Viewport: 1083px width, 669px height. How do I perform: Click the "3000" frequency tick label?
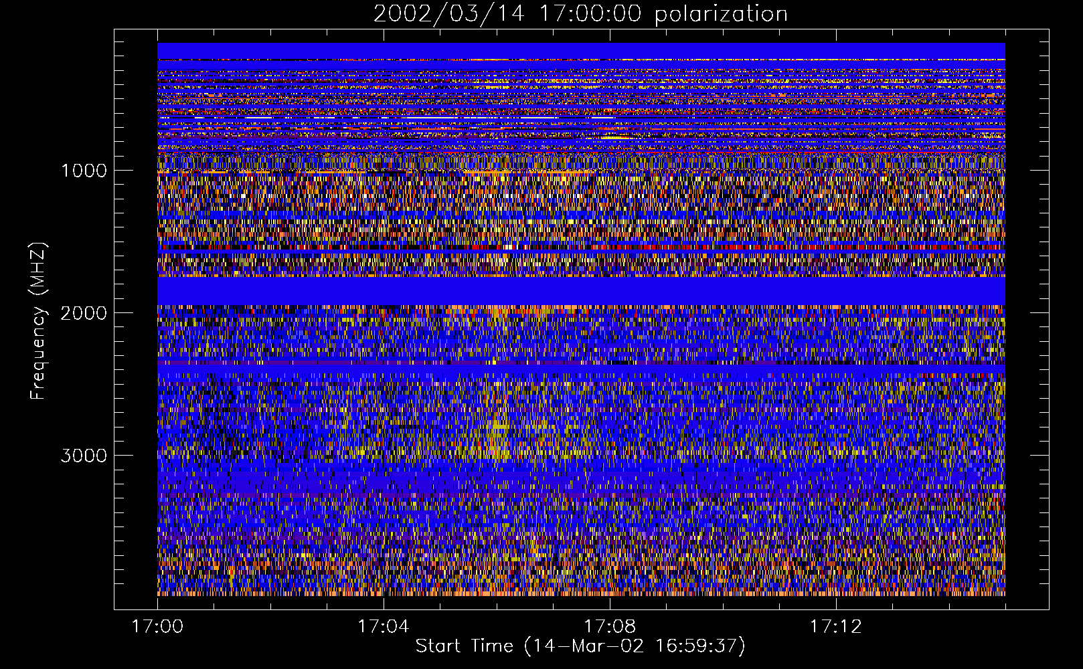click(84, 456)
